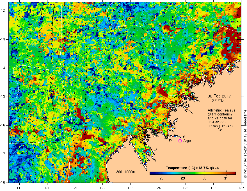This screenshot has height=191, width=247.
Task: Click the '08-Feb-2017' date label
Action: (219, 96)
